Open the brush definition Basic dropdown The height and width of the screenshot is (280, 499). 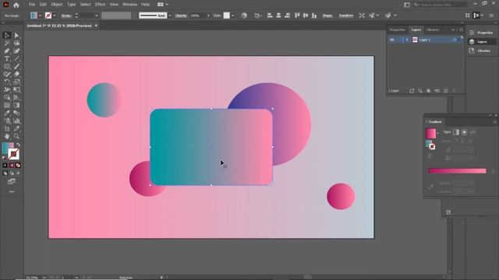(170, 16)
